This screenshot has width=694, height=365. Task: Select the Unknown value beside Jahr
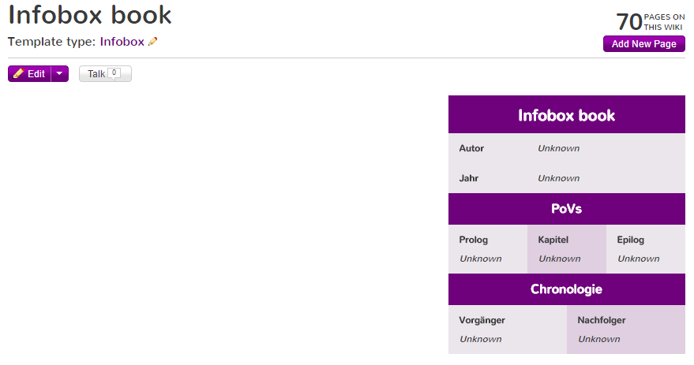(558, 178)
